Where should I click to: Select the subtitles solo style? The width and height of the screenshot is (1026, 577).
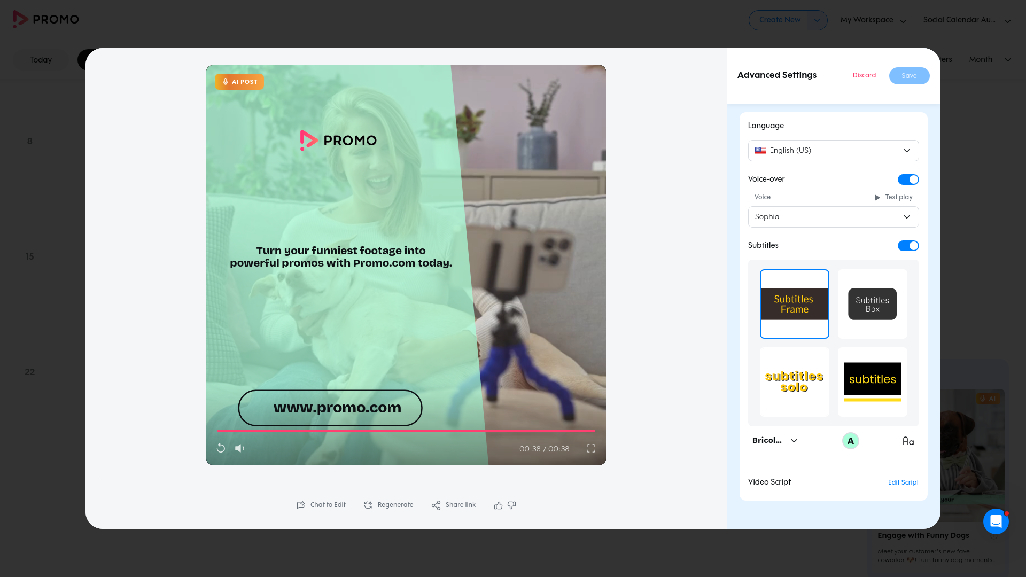(795, 382)
